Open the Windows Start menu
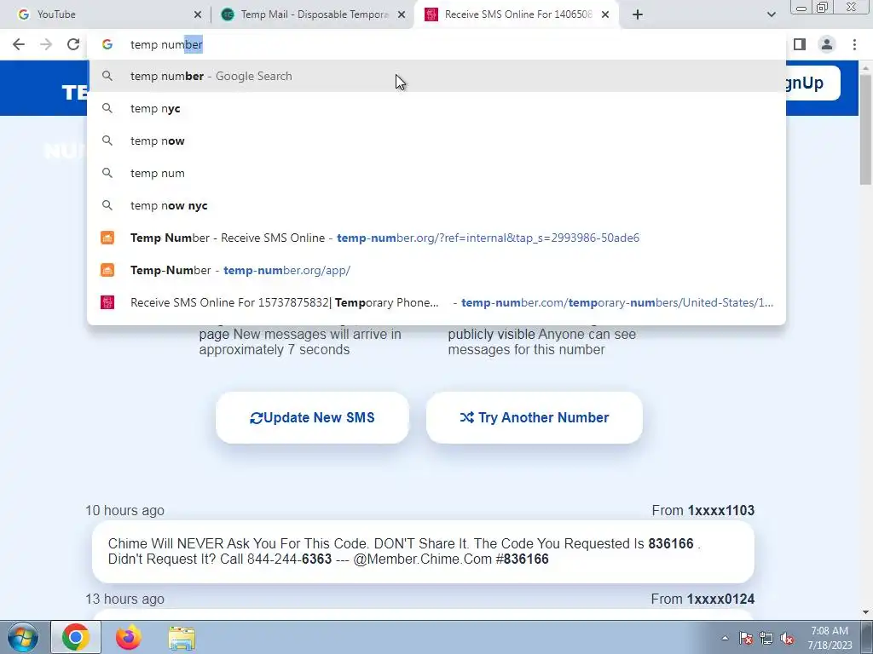 pyautogui.click(x=23, y=637)
